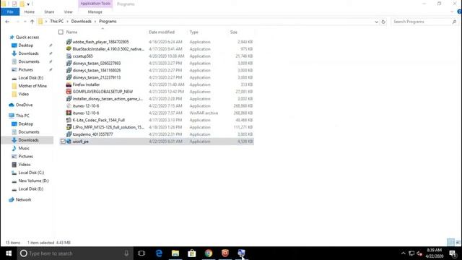Click the Search Programs input field
The width and height of the screenshot is (462, 260).
pyautogui.click(x=422, y=22)
